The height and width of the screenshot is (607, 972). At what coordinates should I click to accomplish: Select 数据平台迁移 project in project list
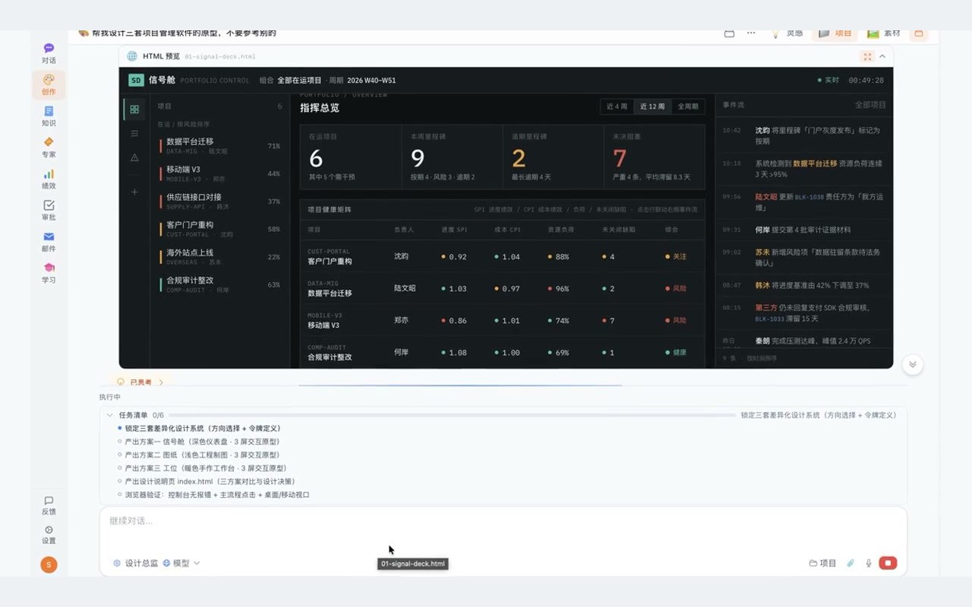click(x=219, y=146)
